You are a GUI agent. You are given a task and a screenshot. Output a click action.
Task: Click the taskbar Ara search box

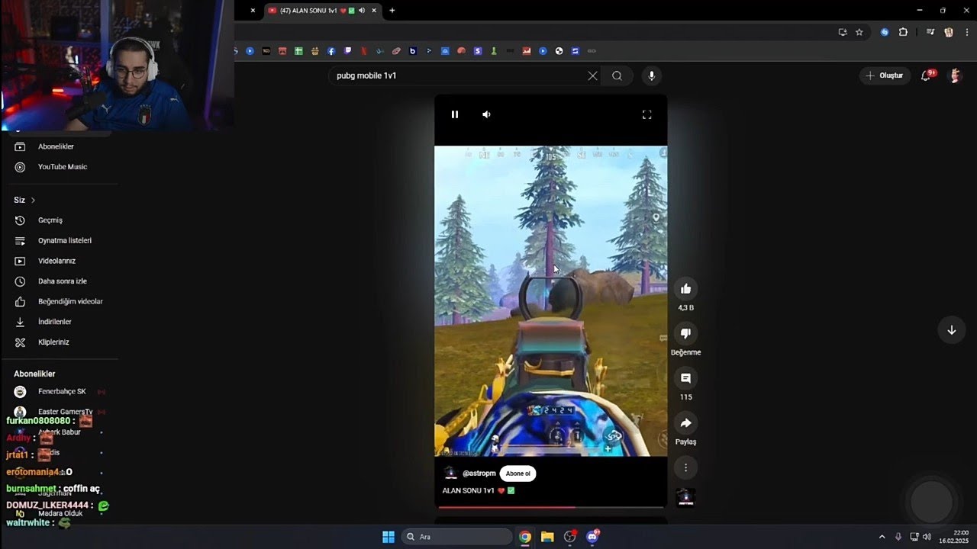tap(456, 537)
